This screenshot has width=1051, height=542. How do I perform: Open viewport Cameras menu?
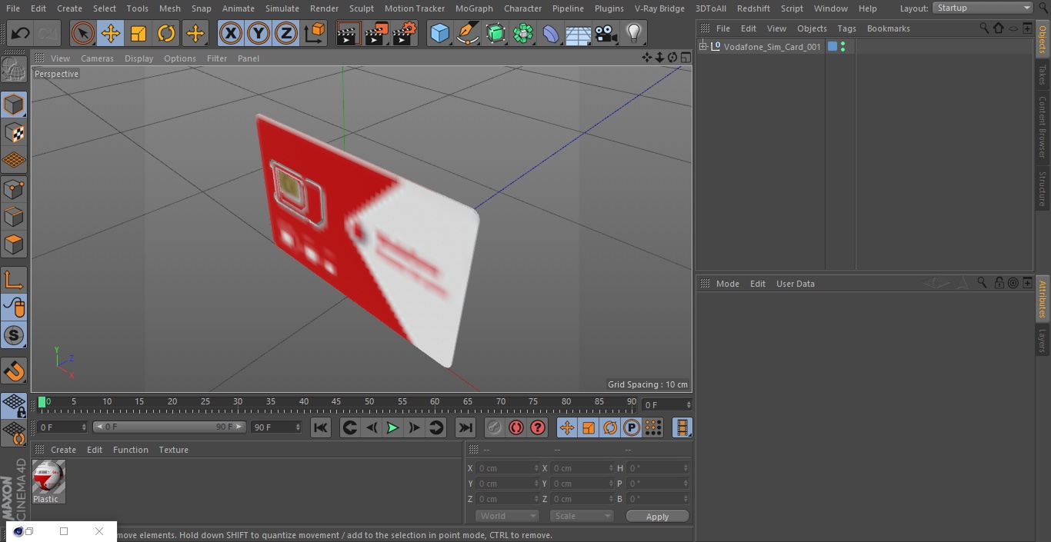(x=97, y=58)
